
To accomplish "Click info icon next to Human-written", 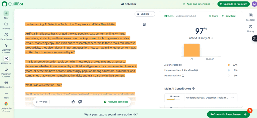I will click(183, 76).
